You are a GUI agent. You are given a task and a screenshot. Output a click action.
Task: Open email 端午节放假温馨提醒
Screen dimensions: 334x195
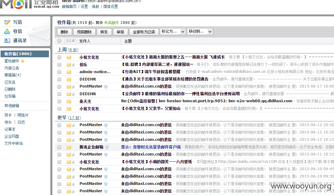pos(150,72)
